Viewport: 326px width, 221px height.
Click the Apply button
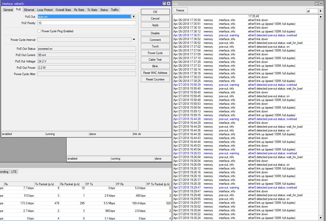tap(155, 25)
